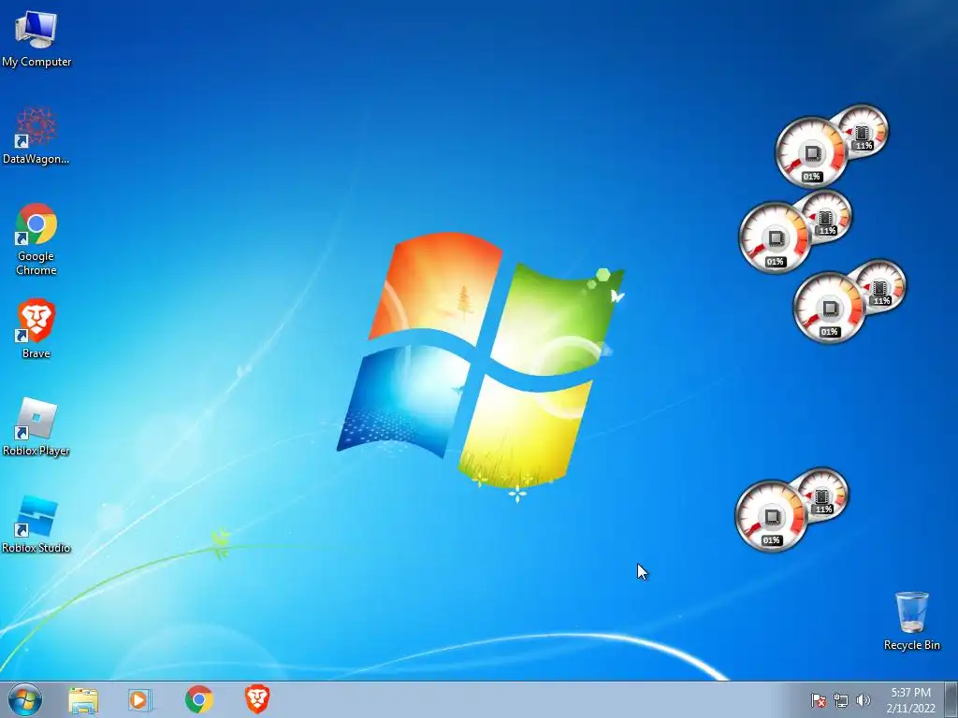Image resolution: width=958 pixels, height=718 pixels.
Task: Select the DataWagon shortcut on the desktop
Action: coord(36,136)
